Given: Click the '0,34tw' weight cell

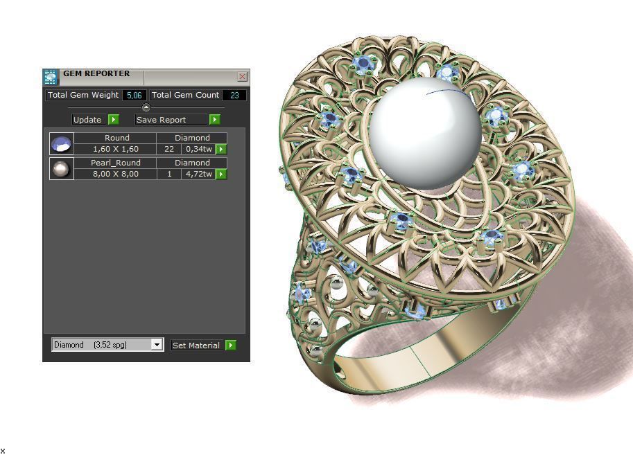Looking at the screenshot, I should coord(198,149).
